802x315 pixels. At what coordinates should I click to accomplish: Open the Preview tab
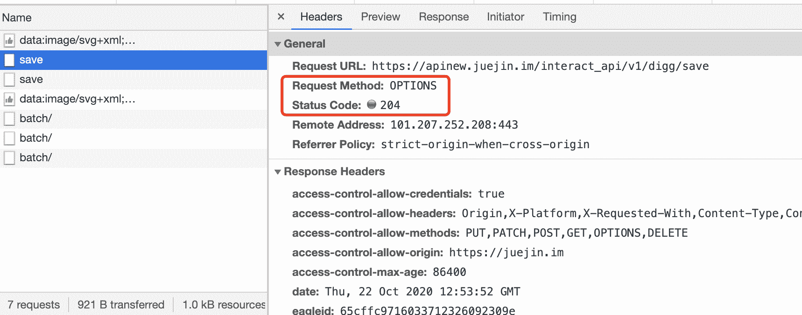(380, 17)
